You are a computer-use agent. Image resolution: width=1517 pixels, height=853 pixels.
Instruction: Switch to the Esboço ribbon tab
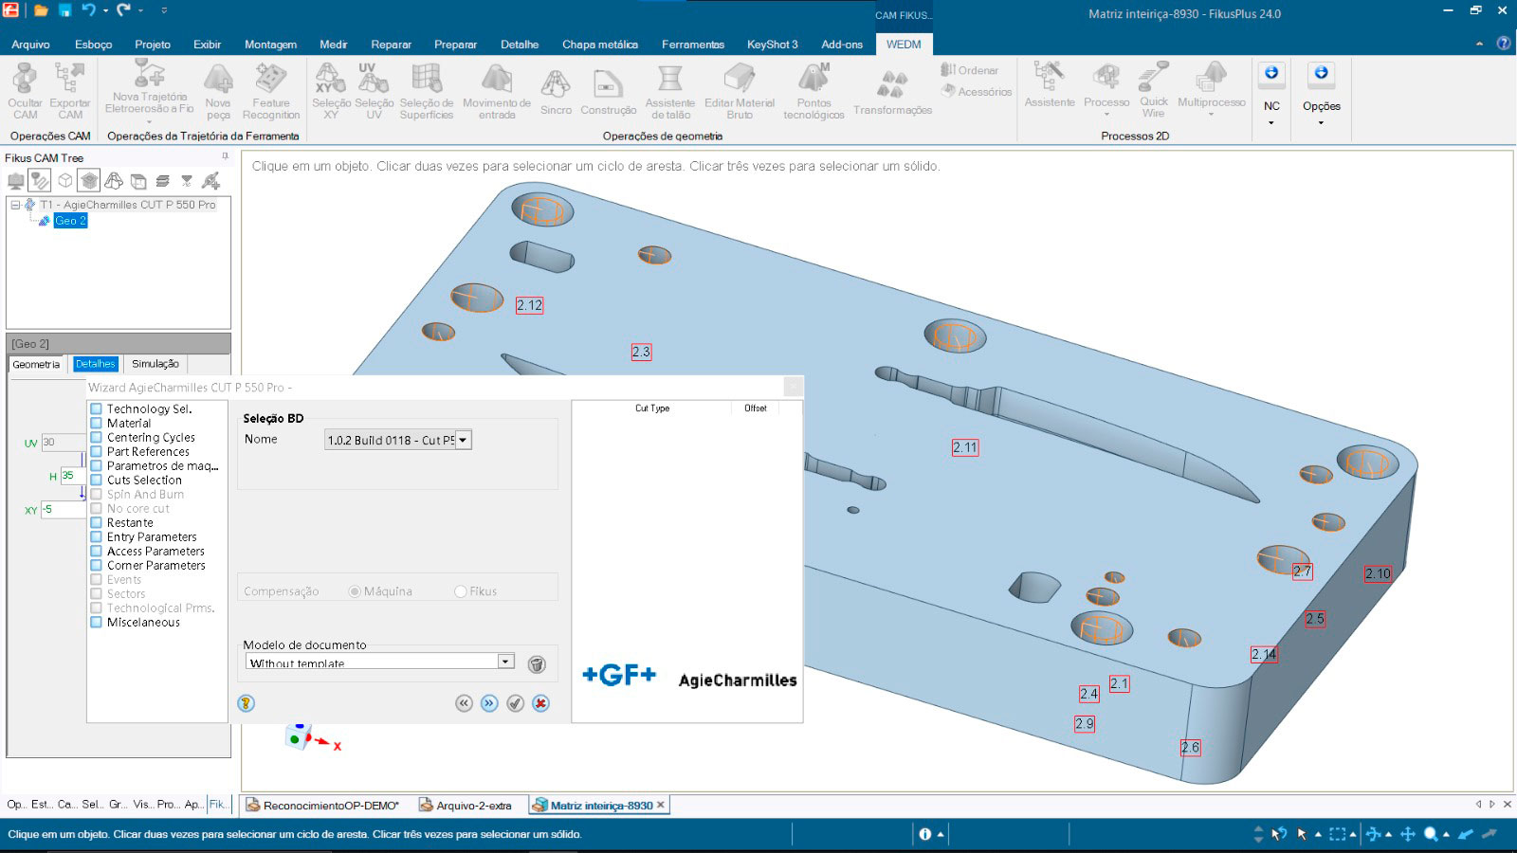click(x=94, y=45)
